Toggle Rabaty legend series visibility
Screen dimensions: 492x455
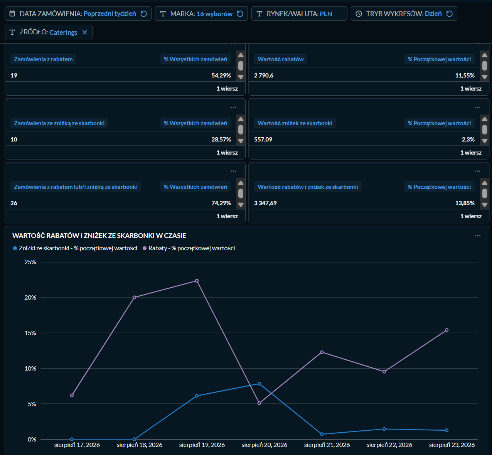(x=189, y=248)
